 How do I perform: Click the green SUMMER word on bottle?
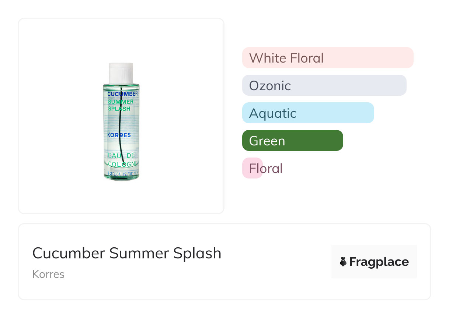point(121,102)
